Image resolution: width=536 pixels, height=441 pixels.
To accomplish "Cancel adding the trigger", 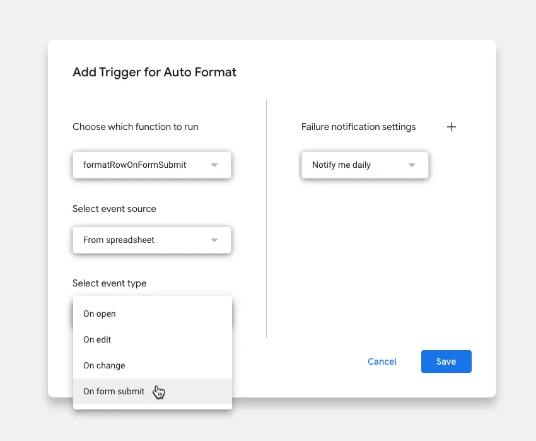I will click(382, 361).
